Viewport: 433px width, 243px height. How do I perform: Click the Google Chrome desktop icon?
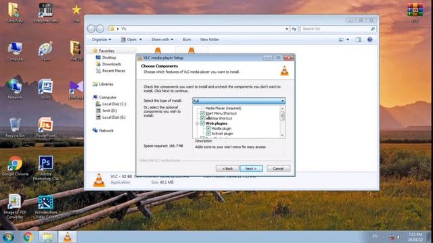pos(15,166)
